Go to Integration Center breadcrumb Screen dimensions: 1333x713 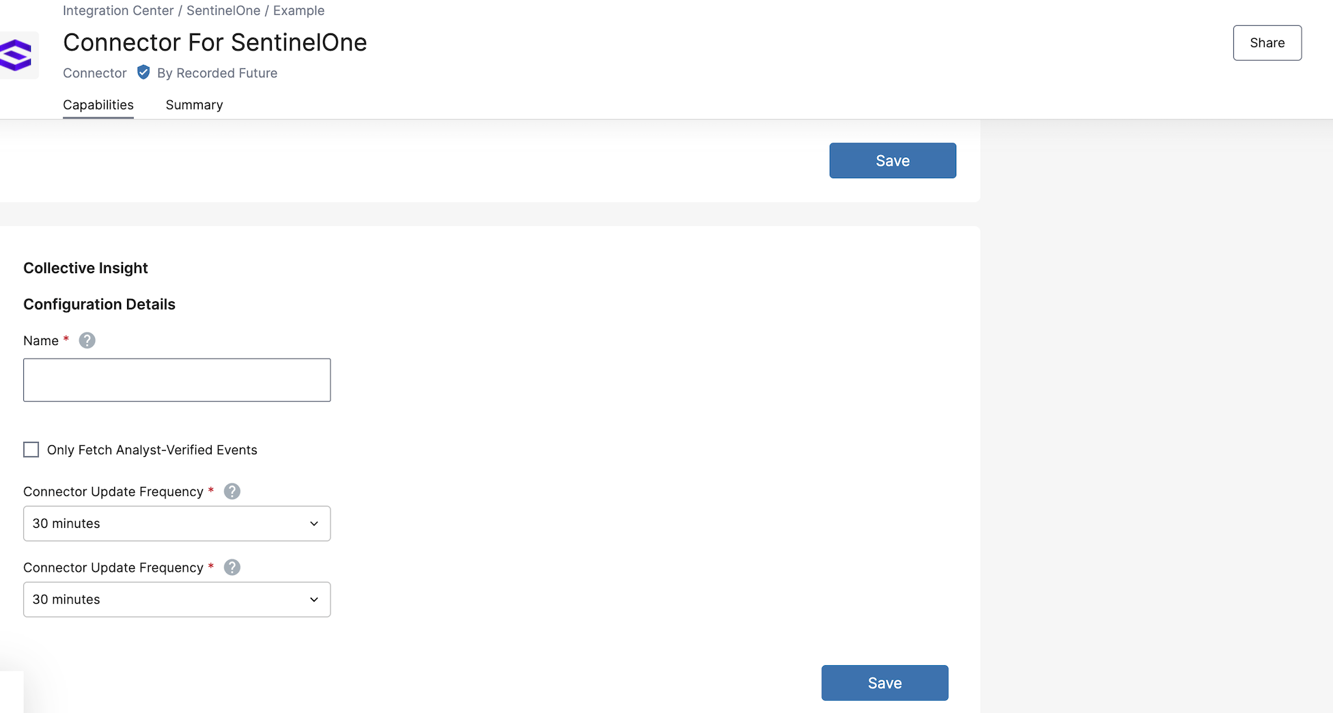[118, 10]
